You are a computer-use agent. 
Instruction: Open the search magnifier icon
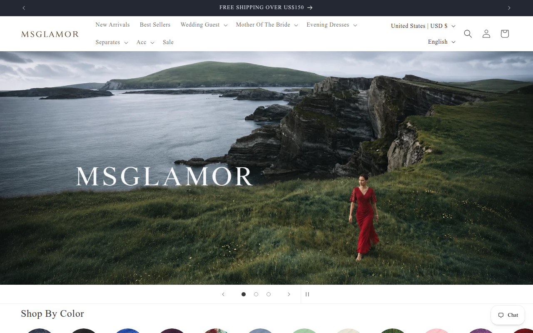pyautogui.click(x=468, y=34)
